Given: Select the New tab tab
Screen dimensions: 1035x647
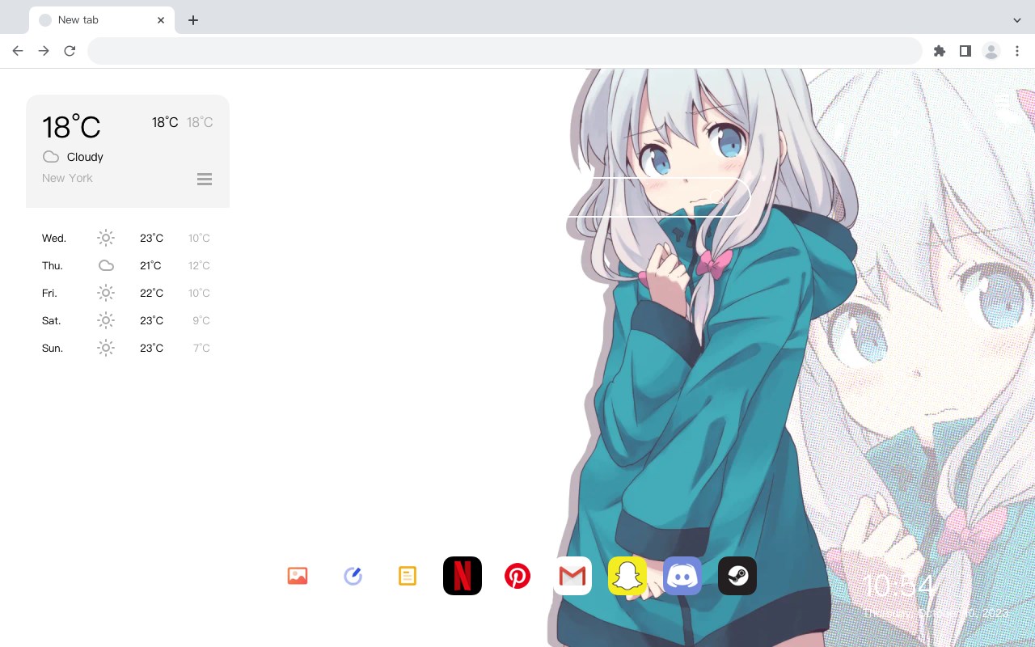Looking at the screenshot, I should [x=102, y=20].
